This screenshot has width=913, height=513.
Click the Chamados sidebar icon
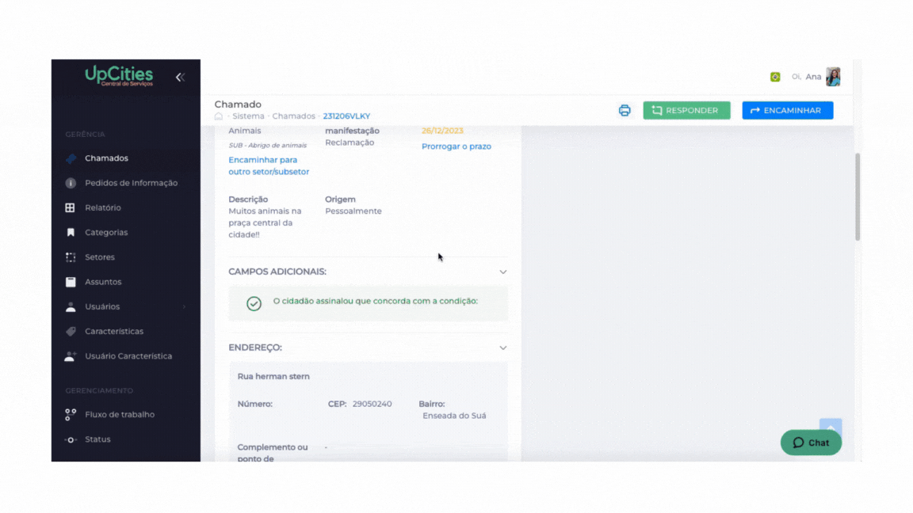coord(71,158)
